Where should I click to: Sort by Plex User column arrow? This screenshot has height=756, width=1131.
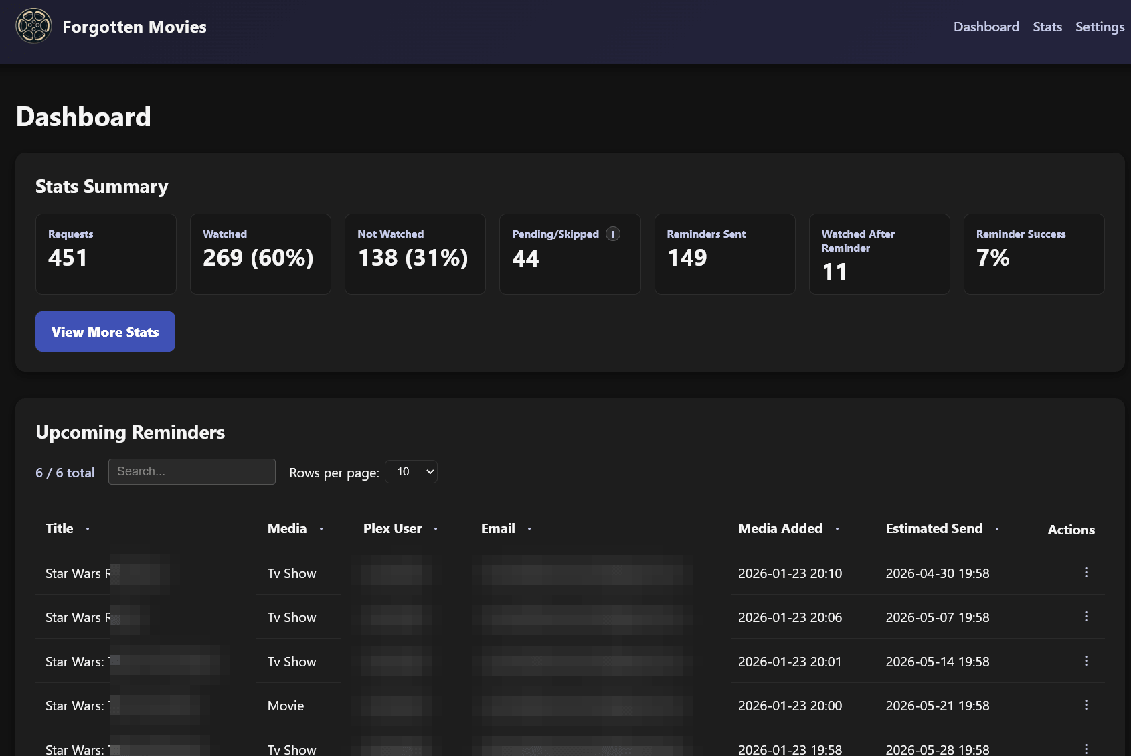coord(436,529)
